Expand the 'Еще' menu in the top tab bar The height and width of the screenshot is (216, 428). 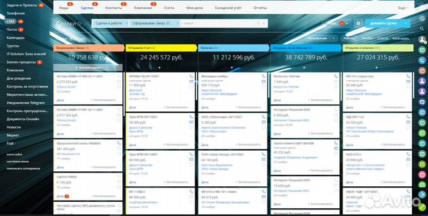pyautogui.click(x=403, y=8)
